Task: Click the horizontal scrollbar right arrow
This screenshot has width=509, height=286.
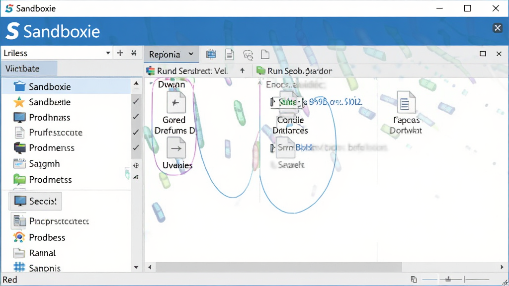Action: click(x=502, y=267)
